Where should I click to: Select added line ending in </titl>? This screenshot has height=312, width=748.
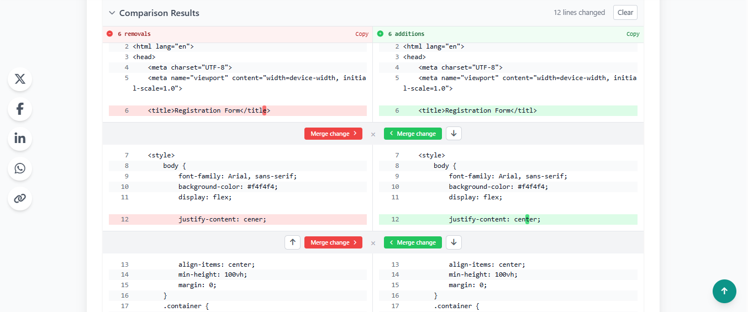(x=508, y=110)
